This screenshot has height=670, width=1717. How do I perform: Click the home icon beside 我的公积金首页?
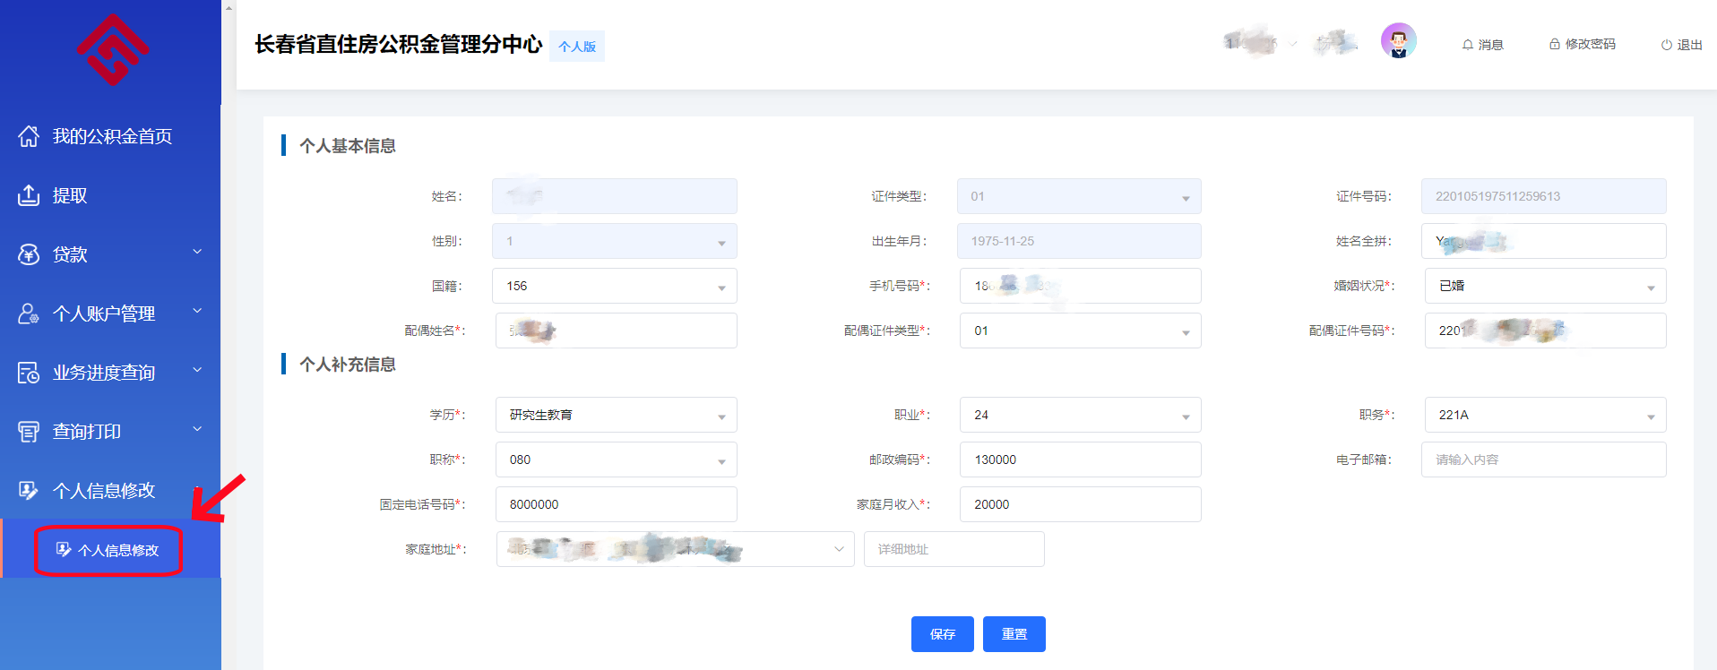coord(29,136)
